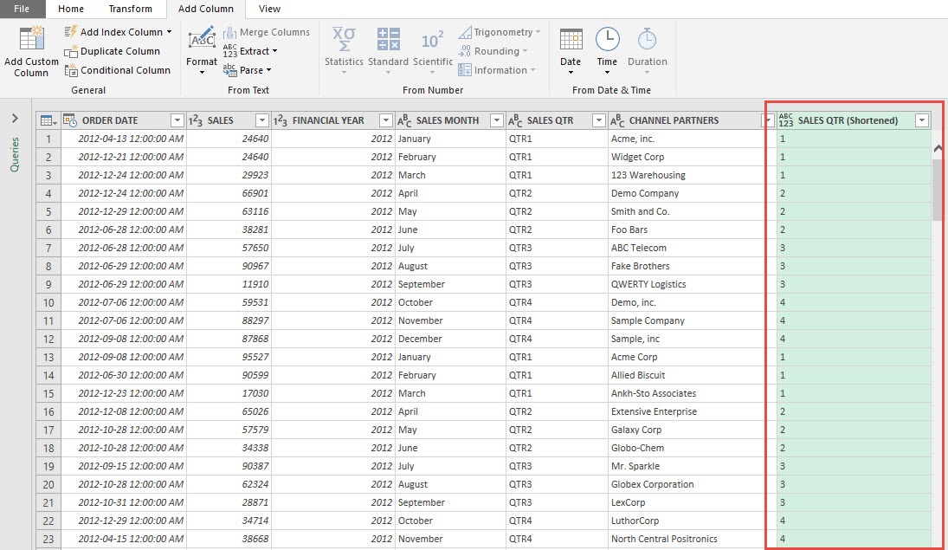Open the Format text icon
This screenshot has height=550, width=948.
point(202,39)
